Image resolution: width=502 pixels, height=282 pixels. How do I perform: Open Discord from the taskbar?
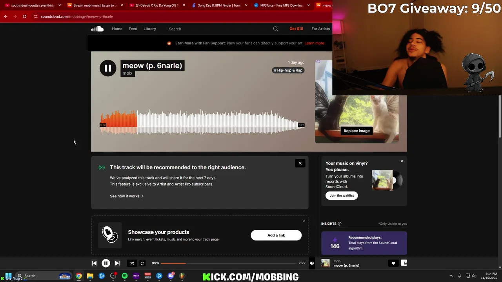(x=171, y=276)
